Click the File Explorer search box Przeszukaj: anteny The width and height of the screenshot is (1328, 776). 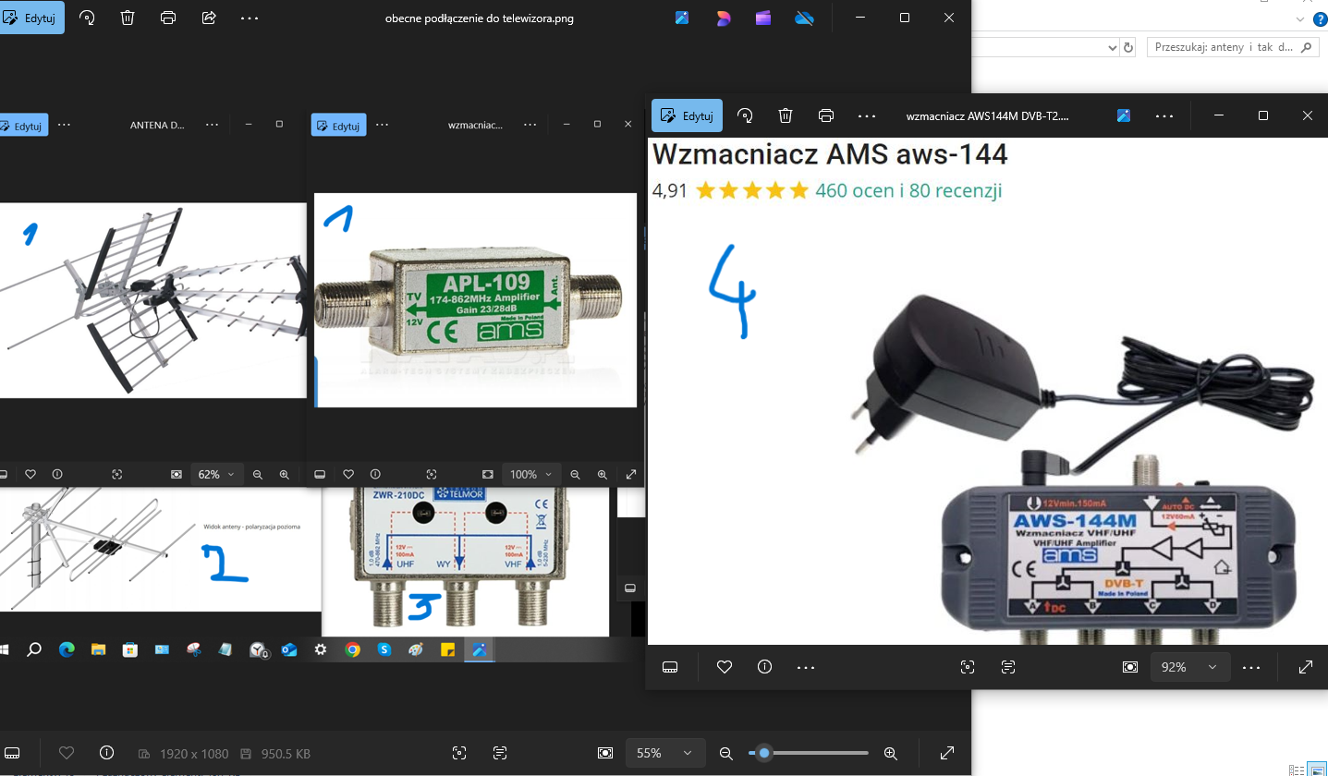[x=1233, y=48]
